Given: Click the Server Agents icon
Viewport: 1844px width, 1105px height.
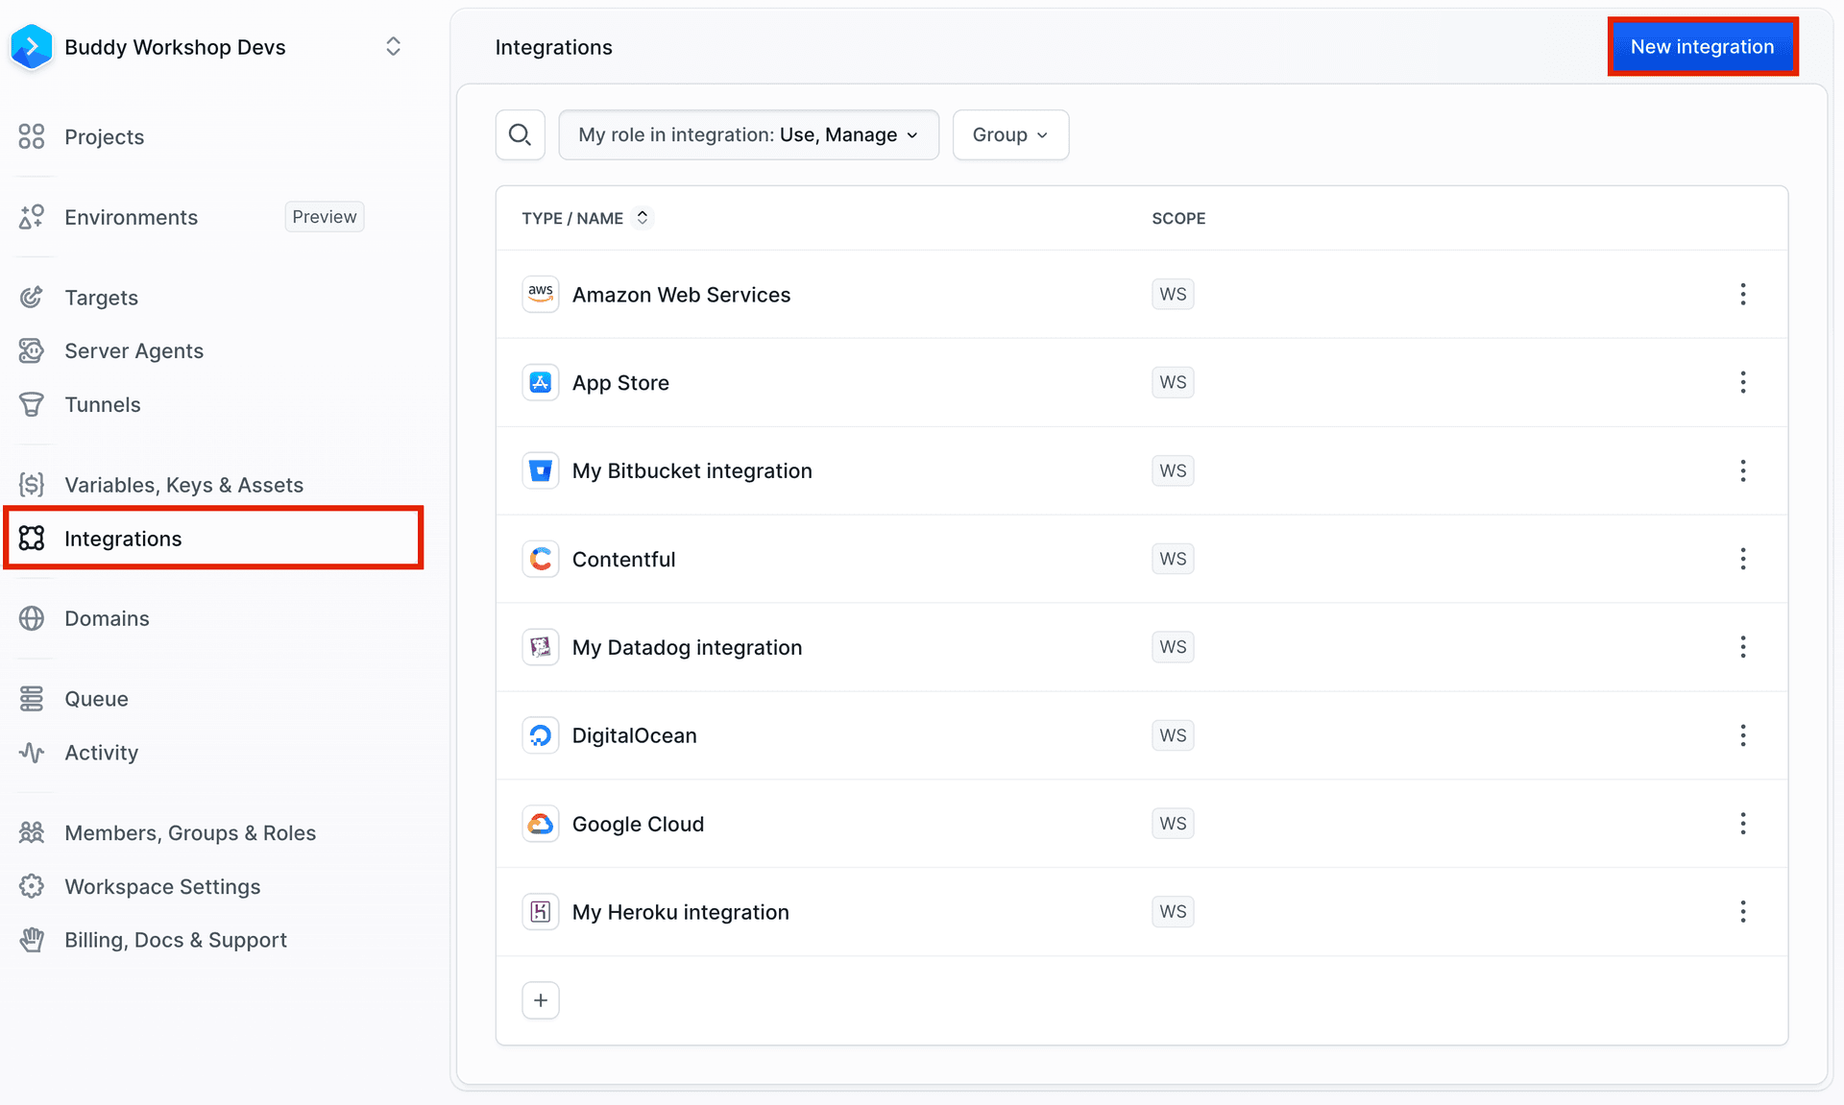Looking at the screenshot, I should 32,350.
